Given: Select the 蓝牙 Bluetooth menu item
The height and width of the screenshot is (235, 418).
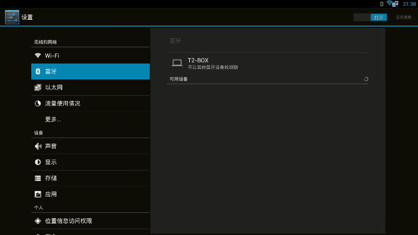Looking at the screenshot, I should click(90, 71).
